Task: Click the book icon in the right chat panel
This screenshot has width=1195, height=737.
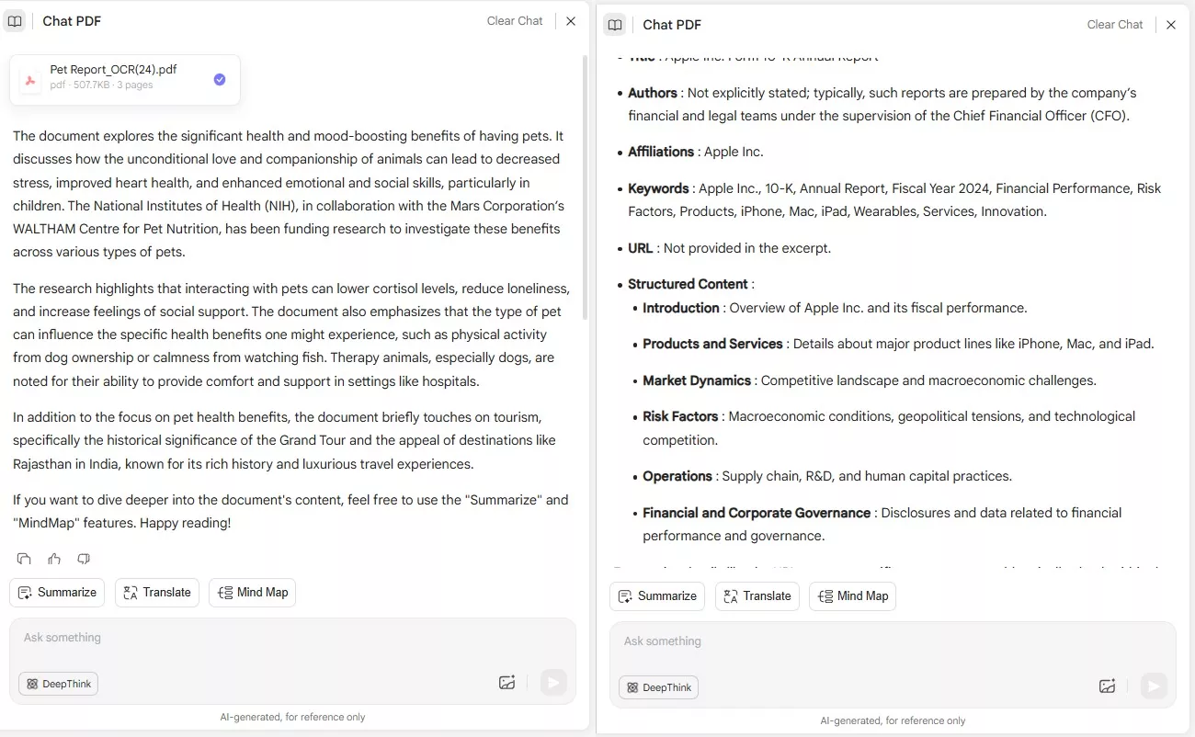Action: (615, 25)
